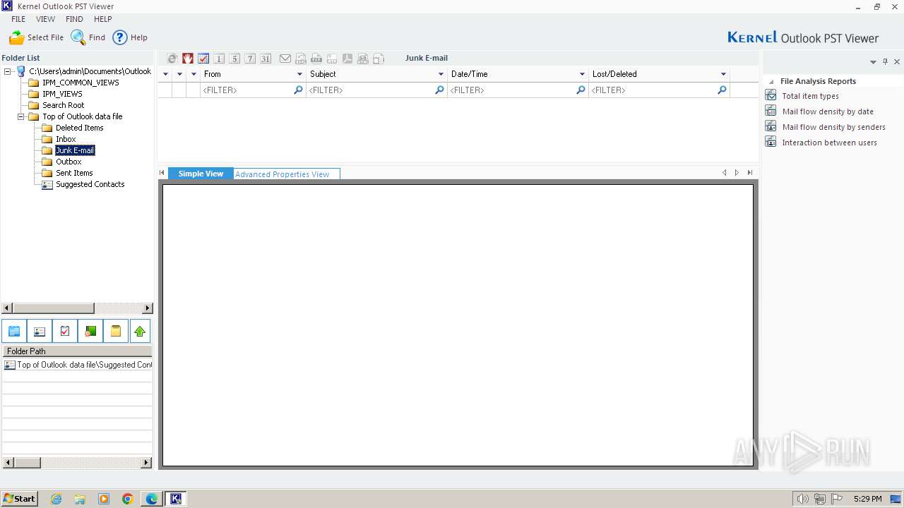Click the Subject filter search magnifier
This screenshot has height=508, width=904.
[439, 90]
